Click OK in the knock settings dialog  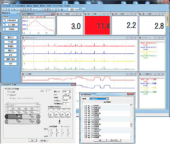pos(33,140)
